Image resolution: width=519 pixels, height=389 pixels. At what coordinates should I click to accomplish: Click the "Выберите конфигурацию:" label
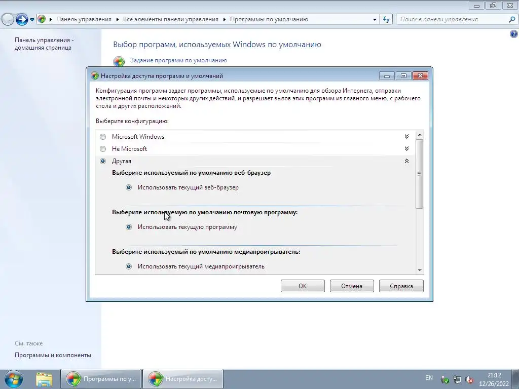click(x=132, y=121)
